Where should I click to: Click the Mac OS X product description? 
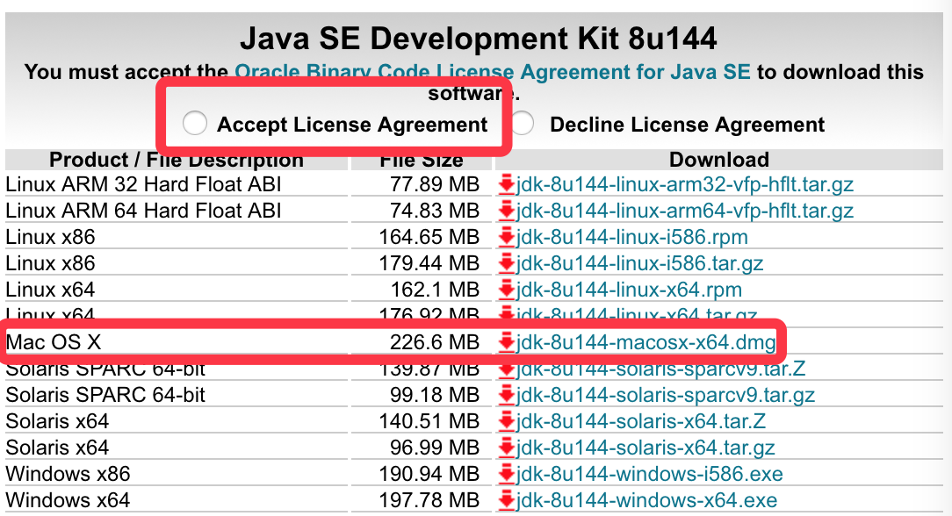[54, 342]
